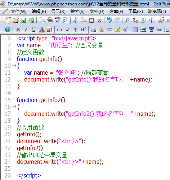The width and height of the screenshot is (170, 180).
Task: Click the unordered list icon
Action: pos(167,30)
